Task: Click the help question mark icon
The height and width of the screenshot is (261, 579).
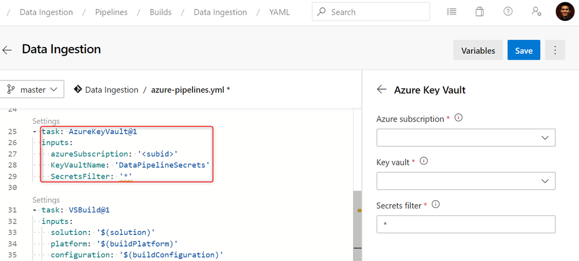Action: (508, 12)
